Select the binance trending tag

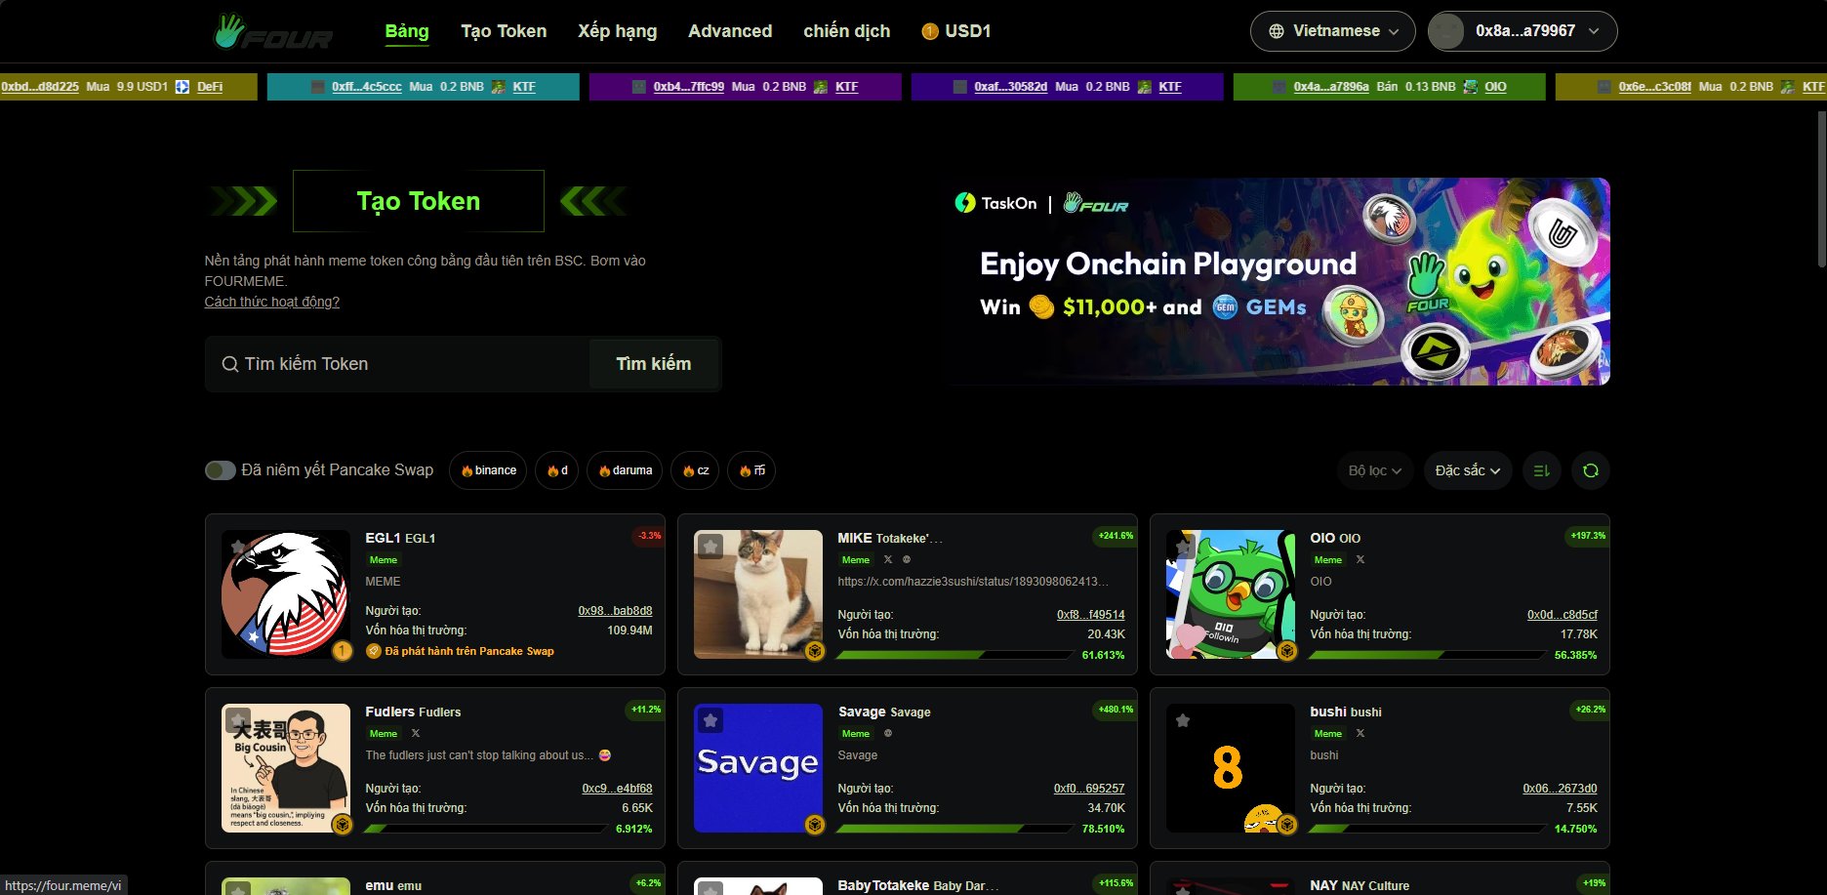tap(488, 470)
